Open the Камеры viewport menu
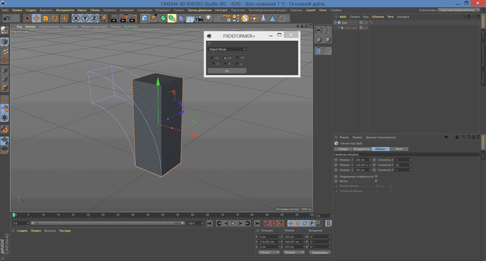 30,27
